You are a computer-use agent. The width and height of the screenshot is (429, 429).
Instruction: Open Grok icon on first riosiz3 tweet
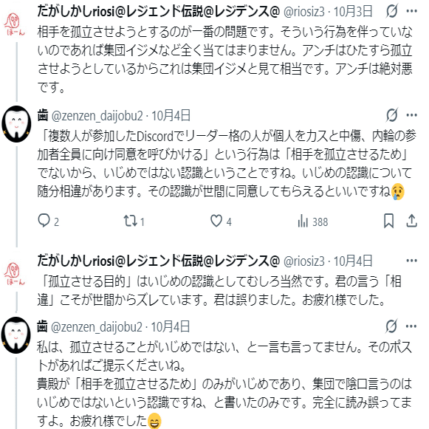point(392,11)
